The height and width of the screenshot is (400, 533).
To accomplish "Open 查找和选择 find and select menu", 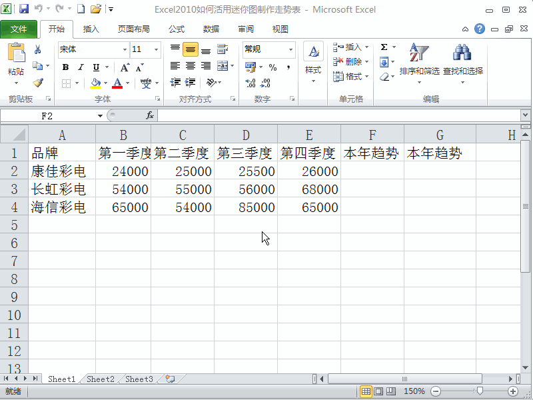I will click(x=462, y=64).
